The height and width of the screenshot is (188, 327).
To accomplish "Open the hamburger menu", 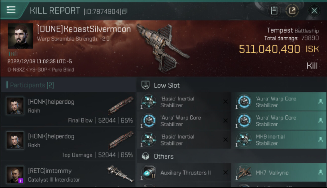I will (11, 10).
